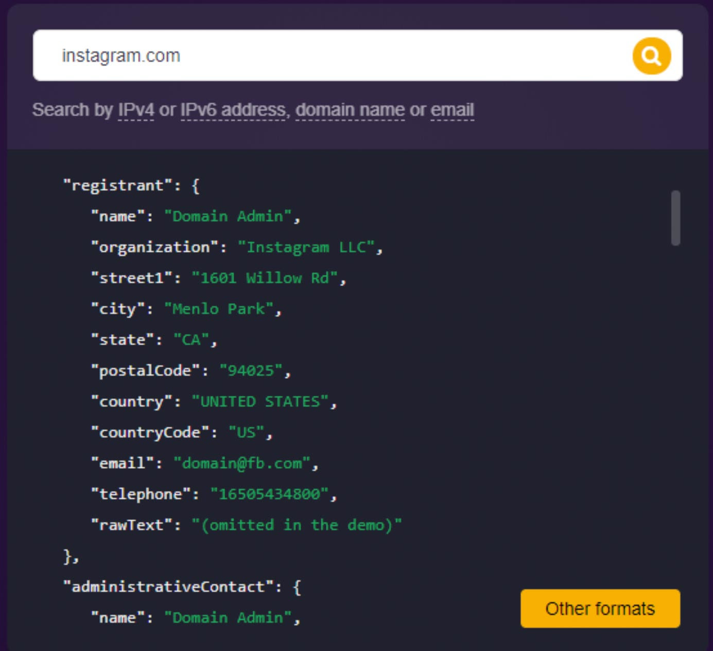The image size is (713, 651).
Task: Select "Domain Admin" under registrant
Action: (x=228, y=216)
